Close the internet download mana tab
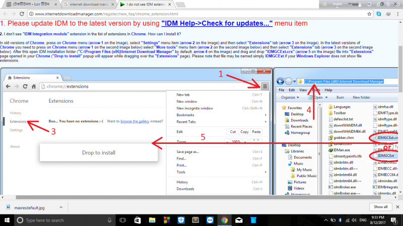 [x=112, y=5]
